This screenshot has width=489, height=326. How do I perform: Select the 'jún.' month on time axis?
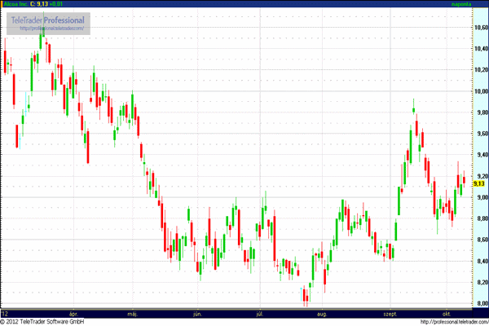click(x=197, y=313)
